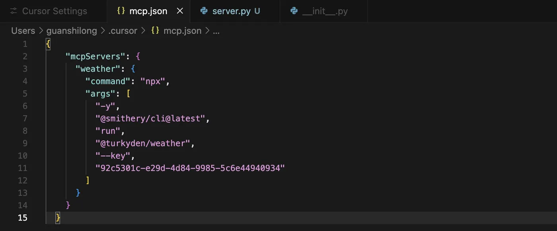Click the Cursor Settings sliders icon
The width and height of the screenshot is (557, 231).
pyautogui.click(x=14, y=11)
